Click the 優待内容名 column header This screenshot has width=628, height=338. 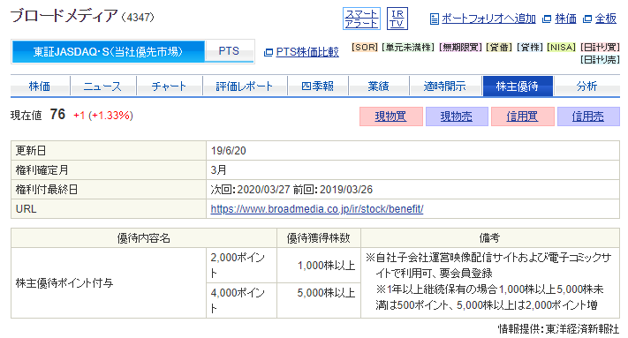point(144,238)
